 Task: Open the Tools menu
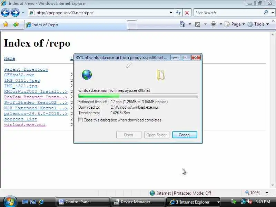tap(258, 24)
